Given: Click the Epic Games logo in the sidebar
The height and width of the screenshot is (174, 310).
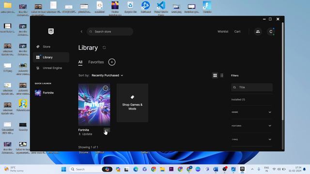Looking at the screenshot, I should 51,31.
